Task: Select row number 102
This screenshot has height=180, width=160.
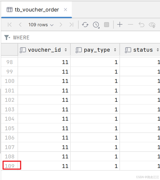Action: pos(10,100)
